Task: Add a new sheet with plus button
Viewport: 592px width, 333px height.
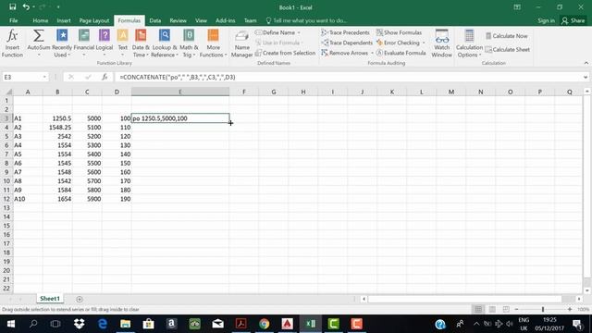Action: click(80, 299)
